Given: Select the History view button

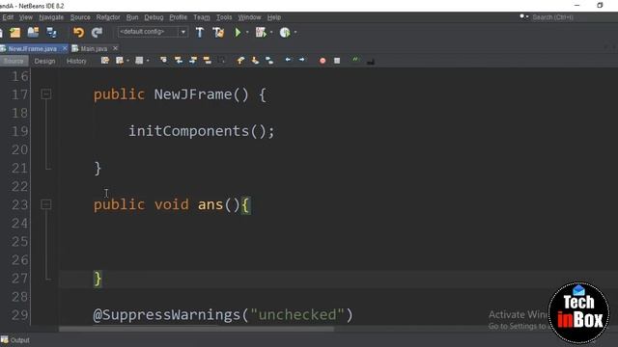Looking at the screenshot, I should pos(76,61).
